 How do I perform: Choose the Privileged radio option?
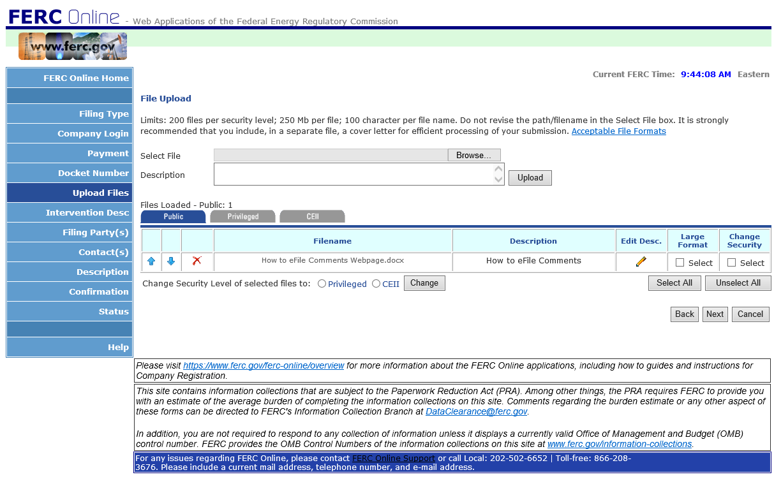322,284
